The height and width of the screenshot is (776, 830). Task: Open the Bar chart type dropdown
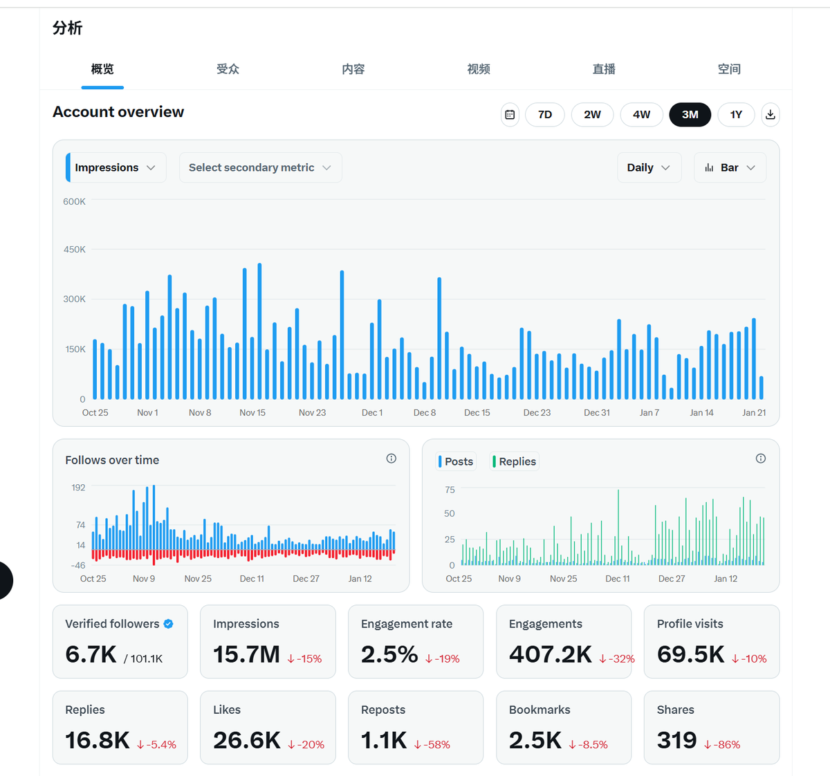click(x=730, y=167)
